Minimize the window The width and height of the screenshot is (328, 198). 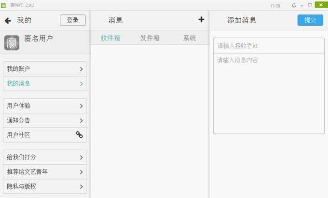pos(302,6)
